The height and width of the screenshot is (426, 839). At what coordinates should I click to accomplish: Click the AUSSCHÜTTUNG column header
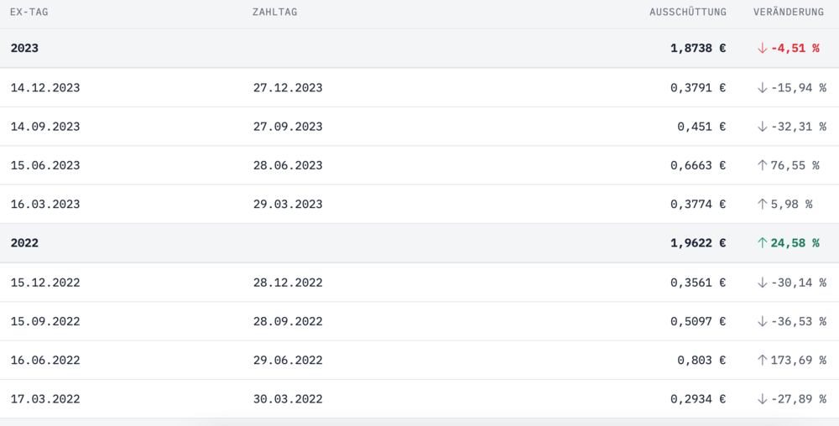point(688,13)
